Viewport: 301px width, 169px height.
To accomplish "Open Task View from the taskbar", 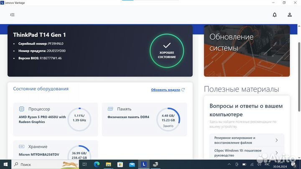I will [x=84, y=164].
